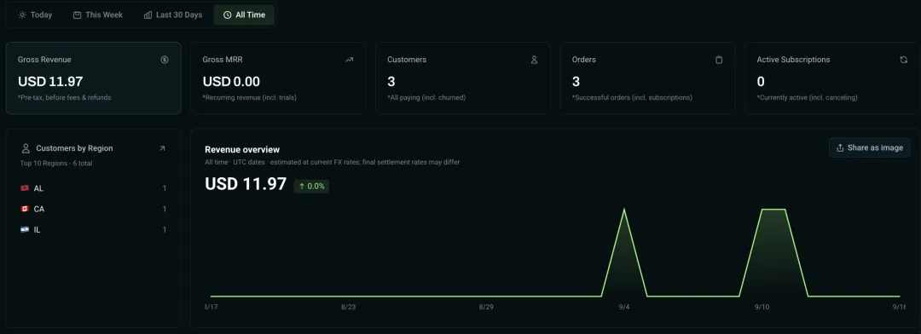921x334 pixels.
Task: Select the This Week time range
Action: (x=98, y=14)
